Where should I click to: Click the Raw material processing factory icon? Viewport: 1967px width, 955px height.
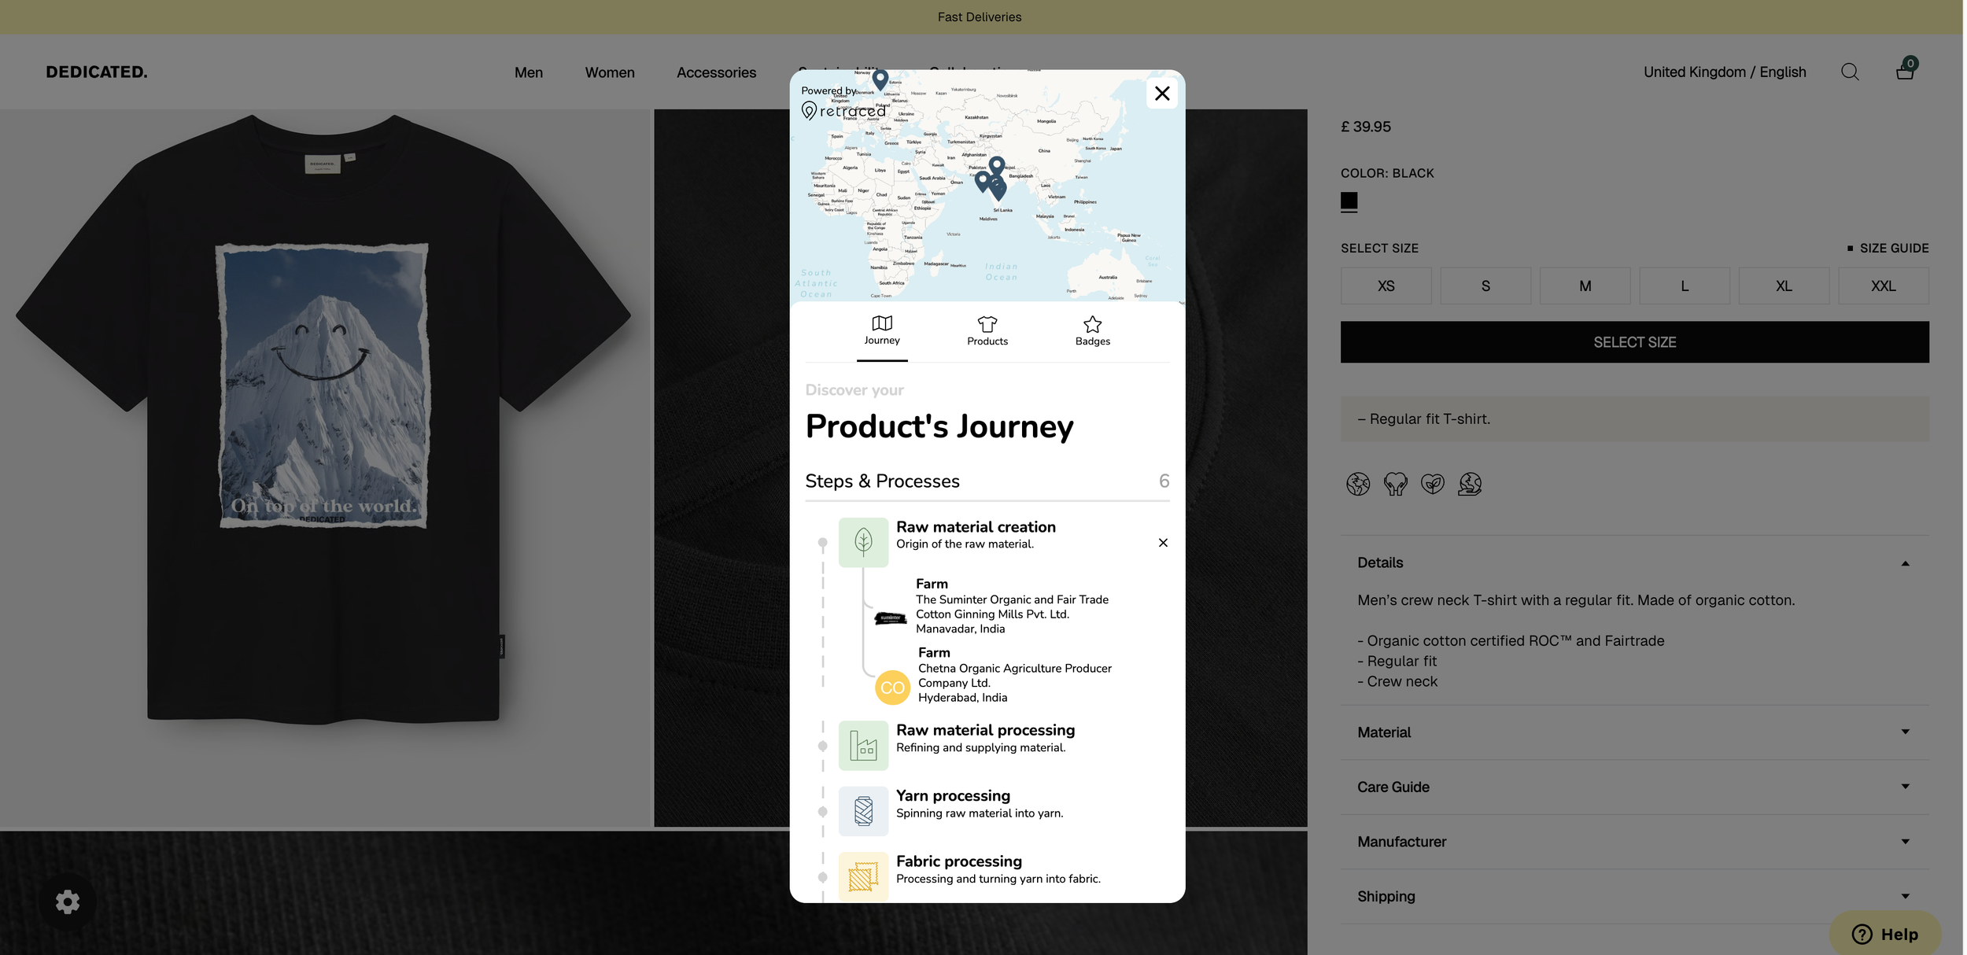tap(863, 746)
